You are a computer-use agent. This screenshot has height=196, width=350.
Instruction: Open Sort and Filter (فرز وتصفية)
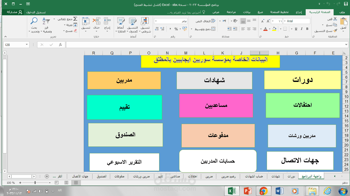tap(46, 25)
